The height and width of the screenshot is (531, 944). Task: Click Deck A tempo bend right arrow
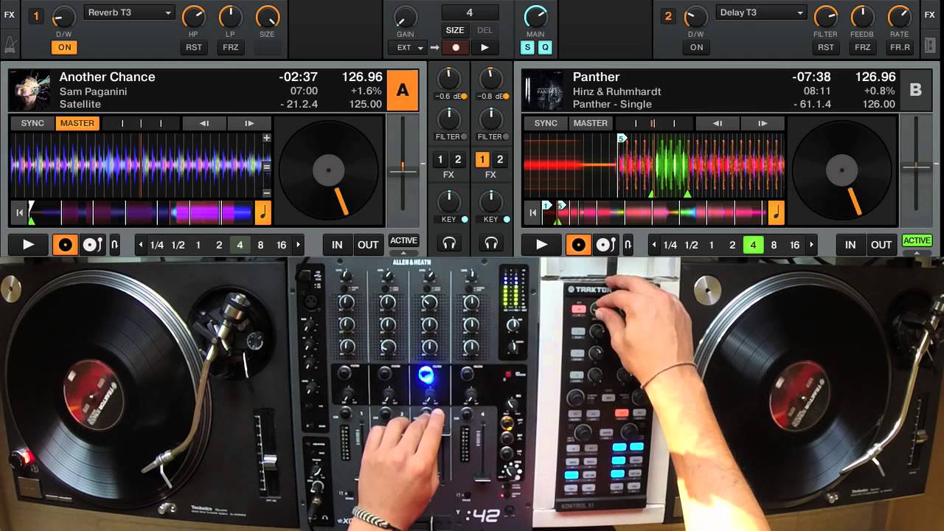[x=249, y=123]
